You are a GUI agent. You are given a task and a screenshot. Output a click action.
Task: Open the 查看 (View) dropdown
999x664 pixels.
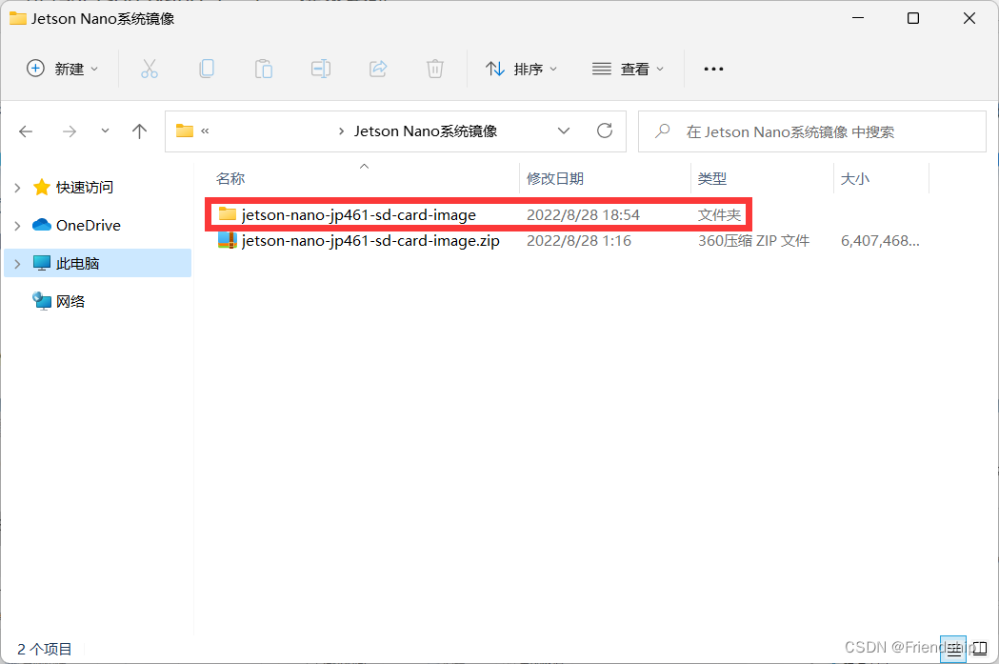tap(628, 69)
